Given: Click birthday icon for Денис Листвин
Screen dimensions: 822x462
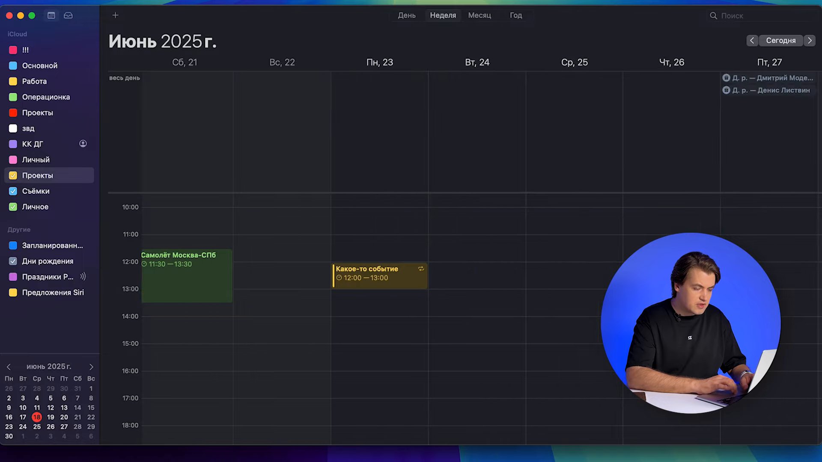Looking at the screenshot, I should [726, 90].
